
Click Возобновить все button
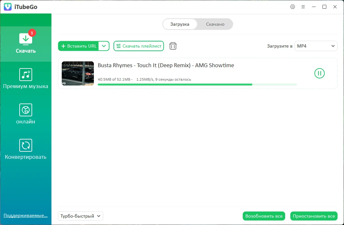tap(264, 216)
